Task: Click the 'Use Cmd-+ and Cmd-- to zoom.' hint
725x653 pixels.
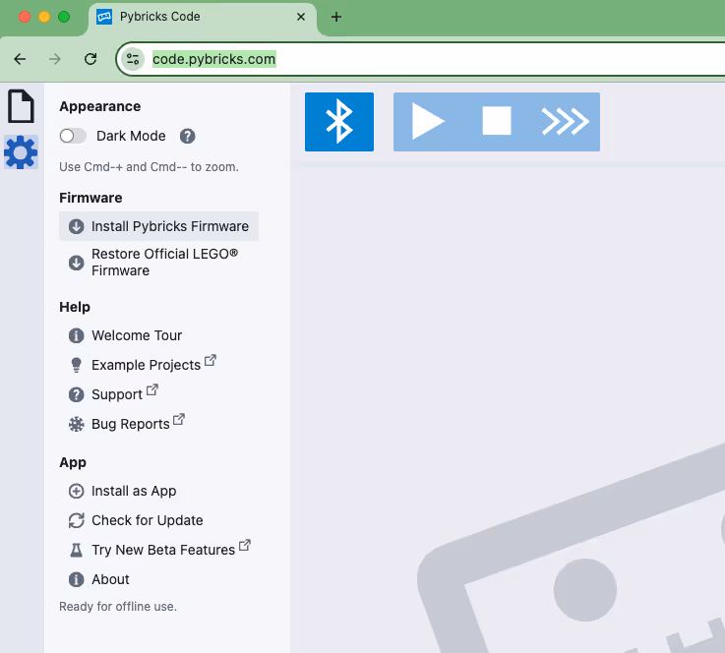Action: pyautogui.click(x=149, y=167)
